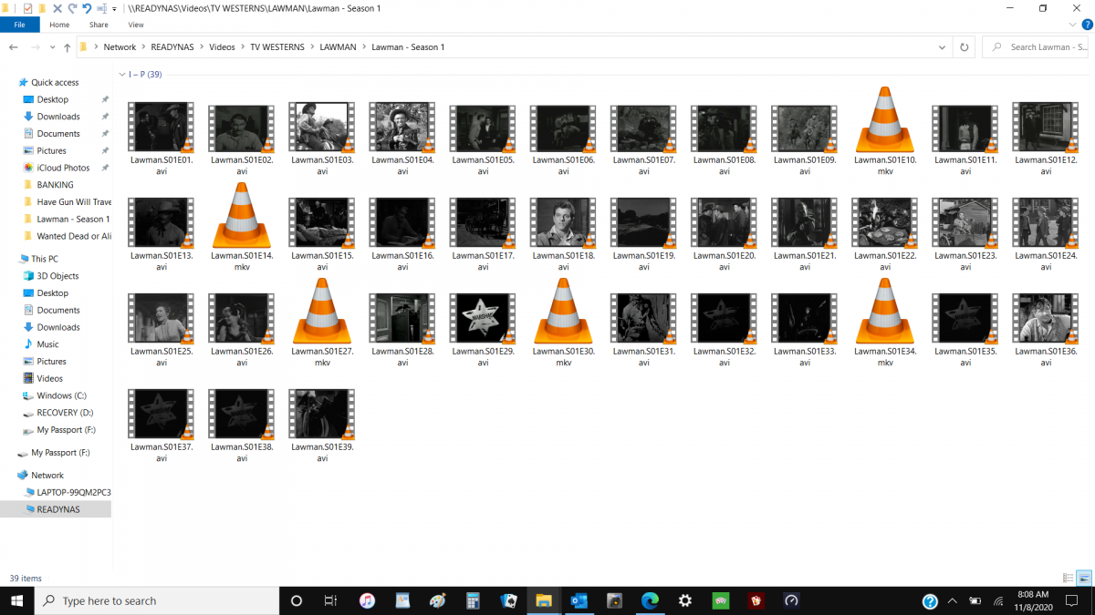Switch to the Share ribbon tab
The width and height of the screenshot is (1095, 615).
point(99,25)
